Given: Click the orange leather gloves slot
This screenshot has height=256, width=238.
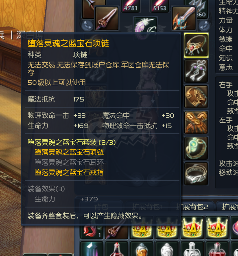Looking at the screenshot, I should pos(196,122).
